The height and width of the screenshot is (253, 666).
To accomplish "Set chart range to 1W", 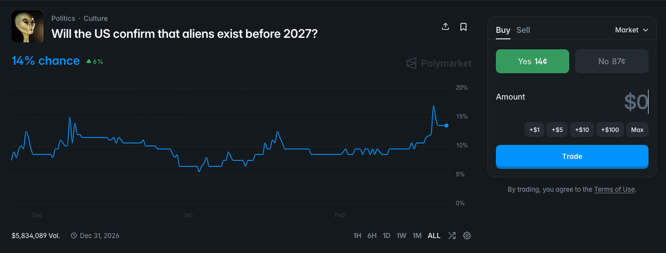I will pyautogui.click(x=402, y=236).
